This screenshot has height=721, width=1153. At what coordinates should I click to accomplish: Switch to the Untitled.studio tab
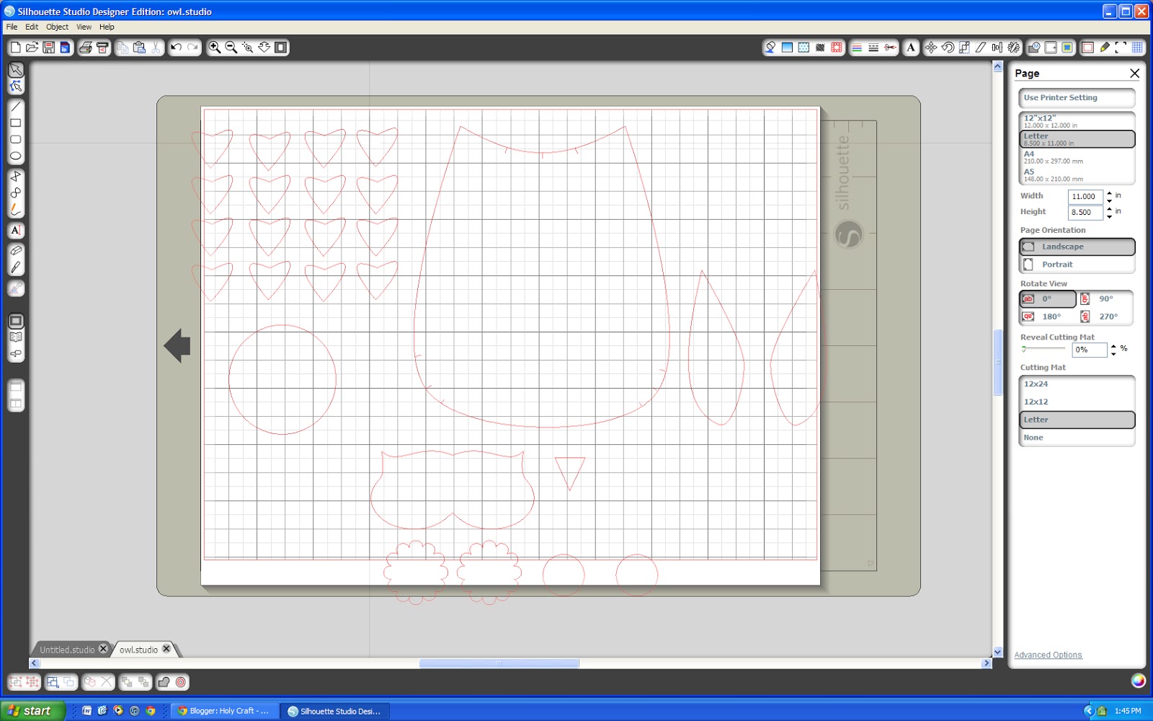click(x=67, y=650)
